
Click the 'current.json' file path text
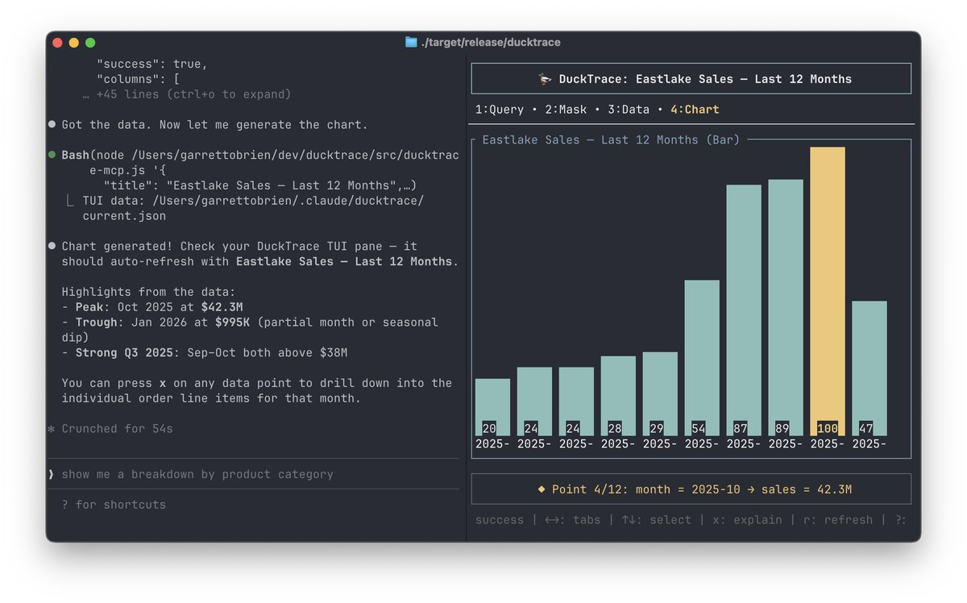124,216
